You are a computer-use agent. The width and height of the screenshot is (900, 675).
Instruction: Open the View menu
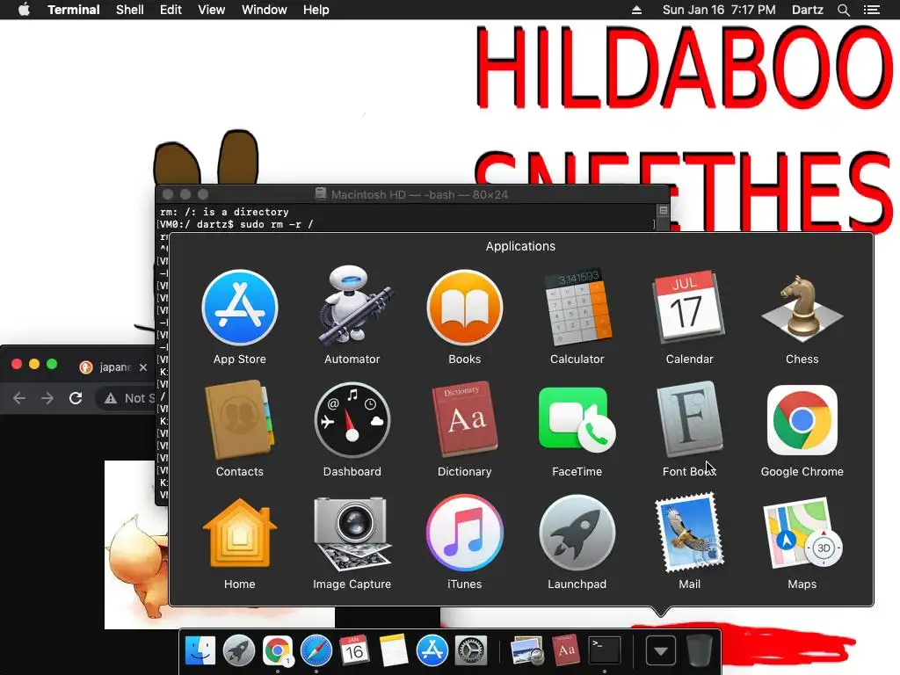pyautogui.click(x=211, y=10)
